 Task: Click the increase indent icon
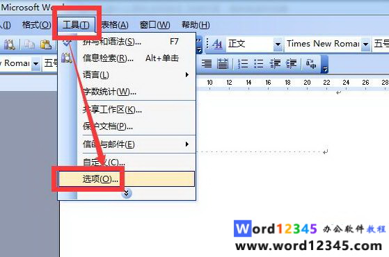coord(292,64)
